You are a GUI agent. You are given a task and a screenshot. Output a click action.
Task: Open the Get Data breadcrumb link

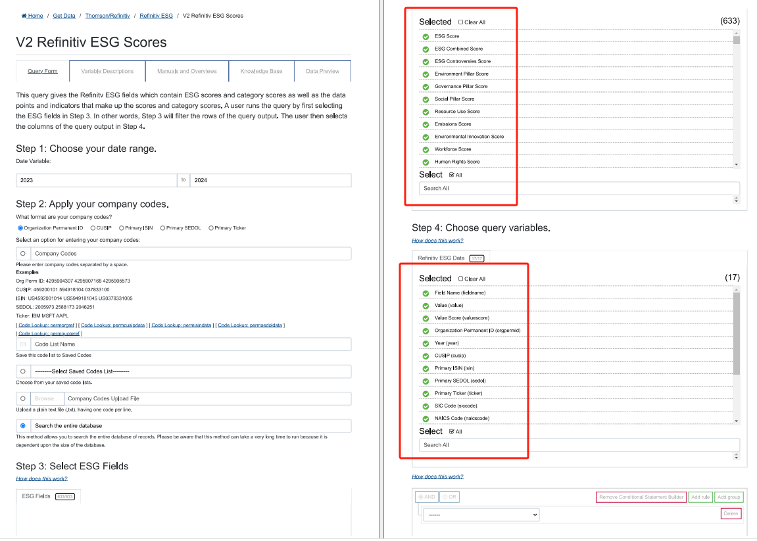pyautogui.click(x=64, y=15)
